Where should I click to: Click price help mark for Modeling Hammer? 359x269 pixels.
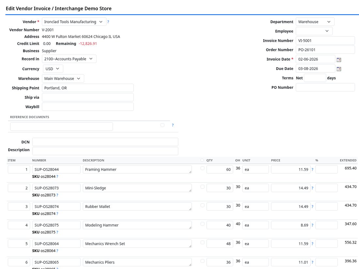(312, 225)
